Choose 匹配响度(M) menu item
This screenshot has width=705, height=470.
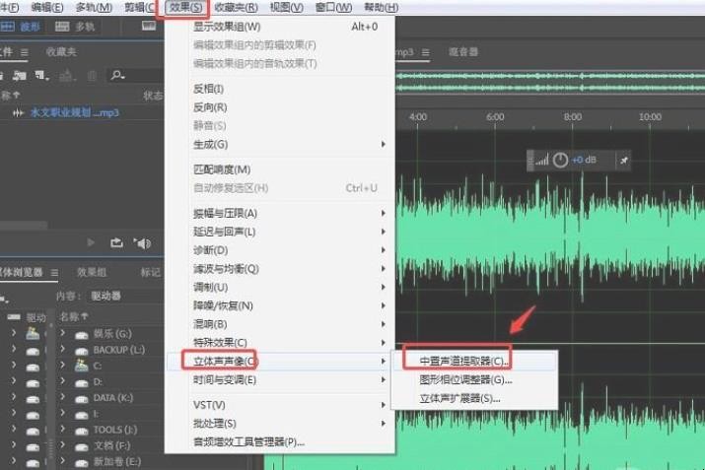pos(280,169)
